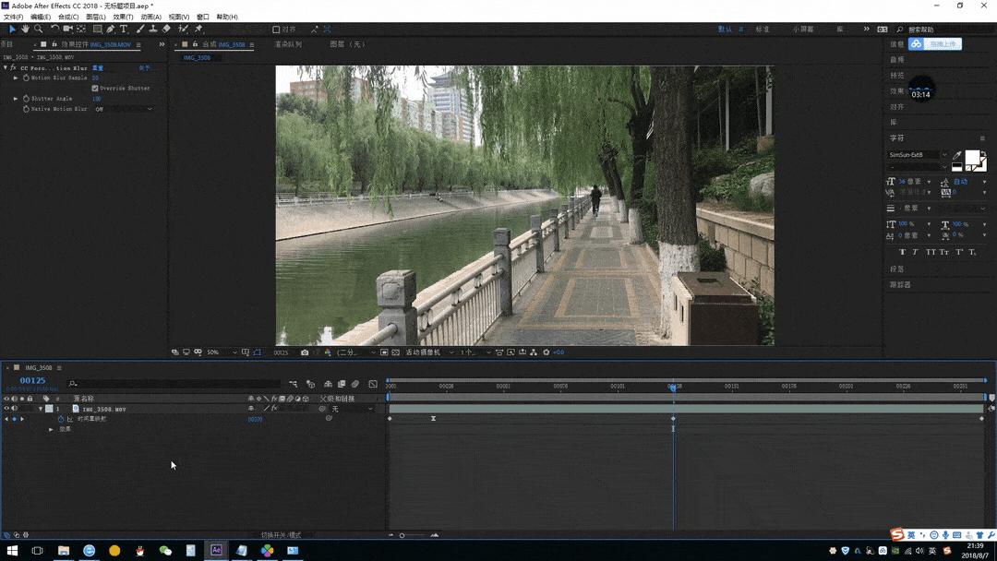The height and width of the screenshot is (561, 997).
Task: Select the Eraser tool
Action: click(166, 30)
